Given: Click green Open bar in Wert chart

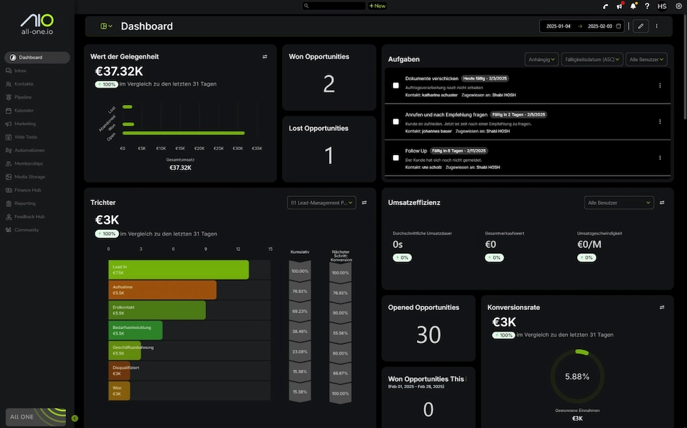Looking at the screenshot, I should pos(183,133).
